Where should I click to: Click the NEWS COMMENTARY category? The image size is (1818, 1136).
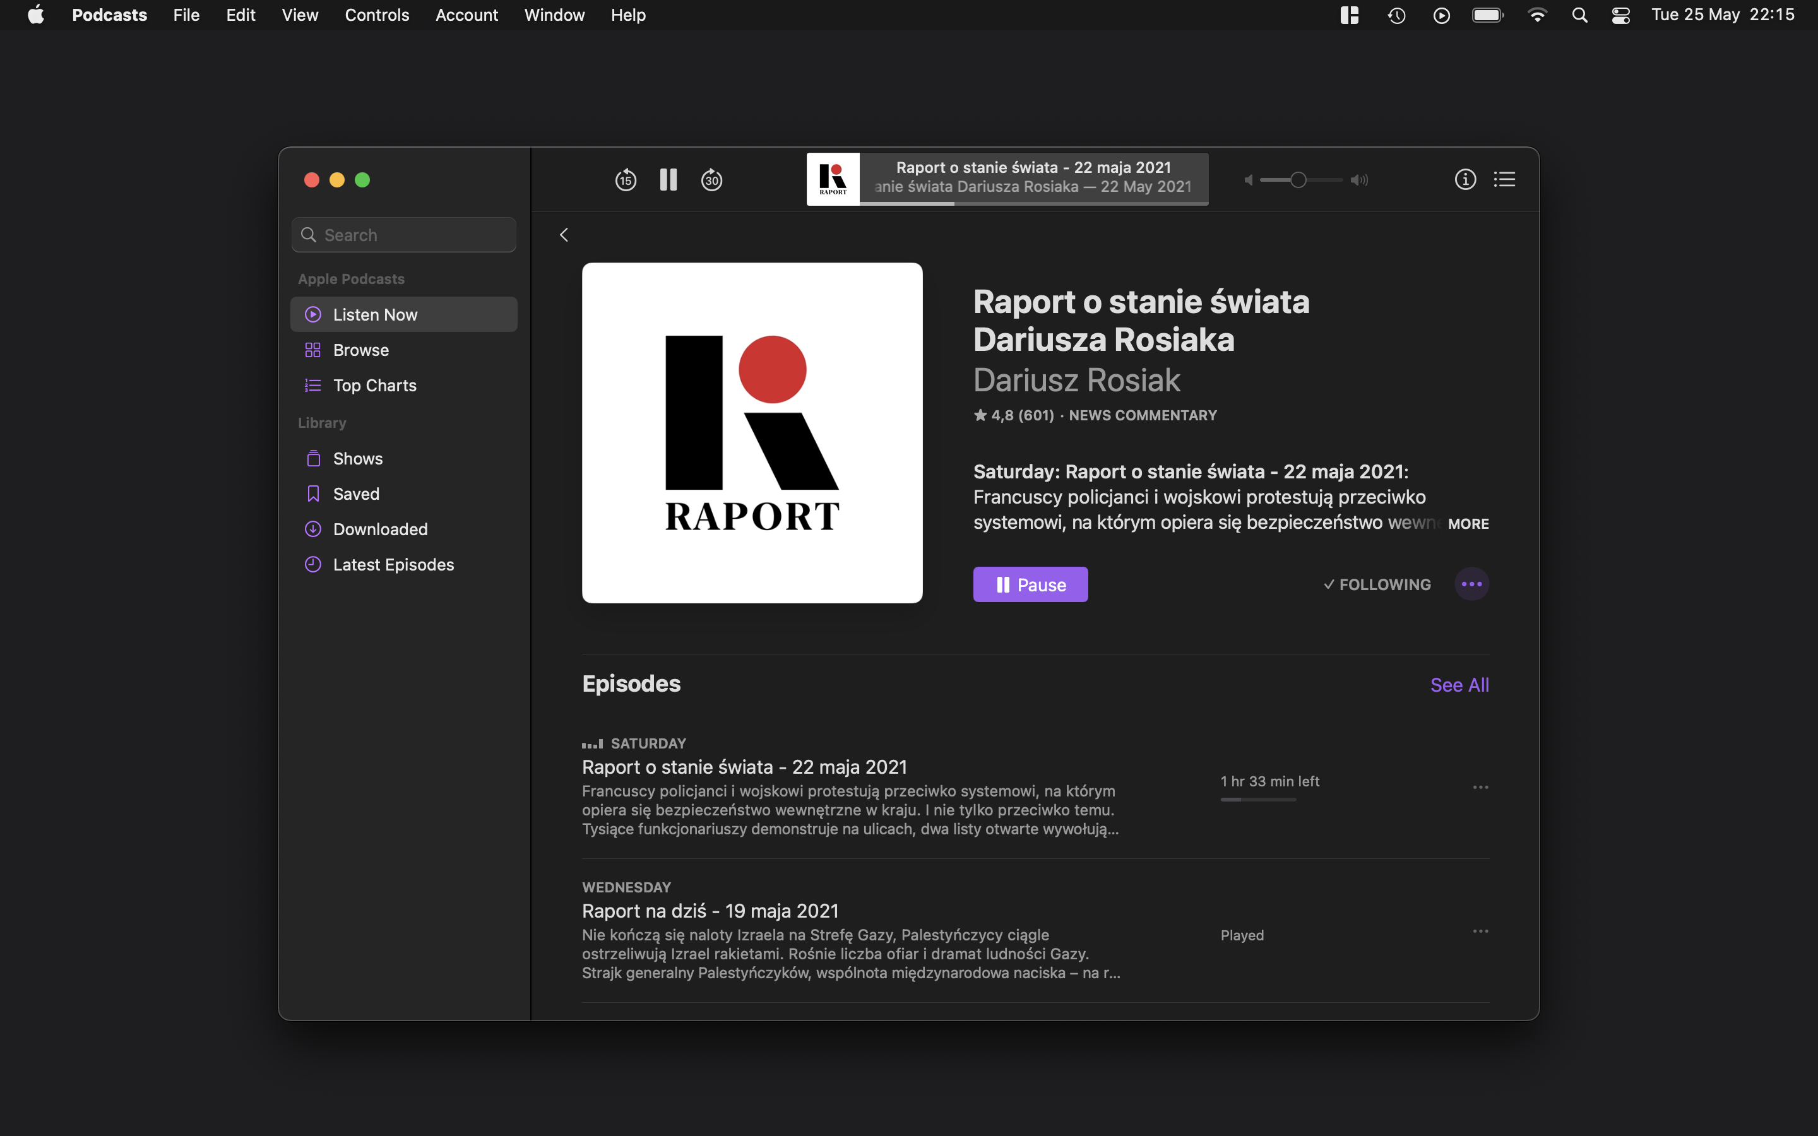pyautogui.click(x=1142, y=415)
